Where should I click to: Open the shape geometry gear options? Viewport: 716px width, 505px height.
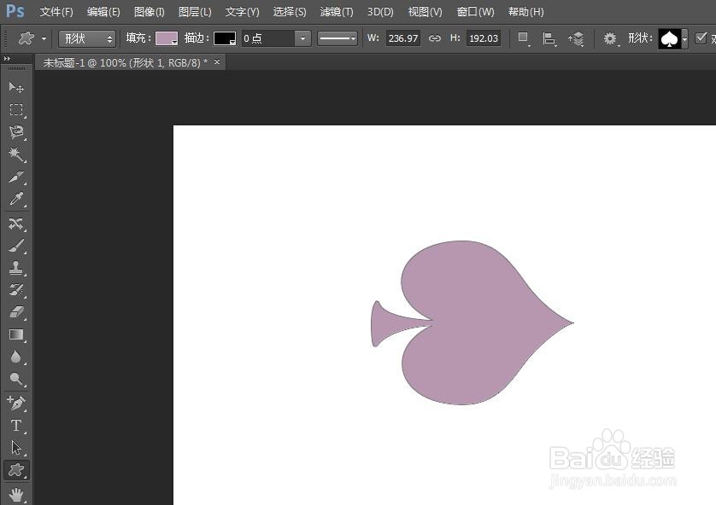(610, 38)
